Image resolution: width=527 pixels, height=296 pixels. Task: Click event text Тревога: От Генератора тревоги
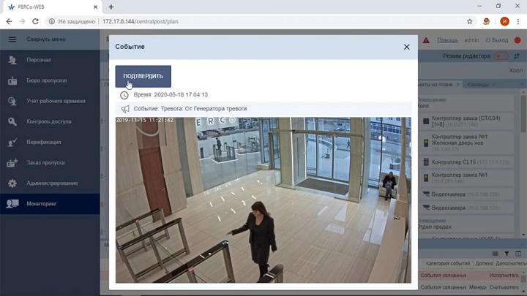pyautogui.click(x=203, y=109)
